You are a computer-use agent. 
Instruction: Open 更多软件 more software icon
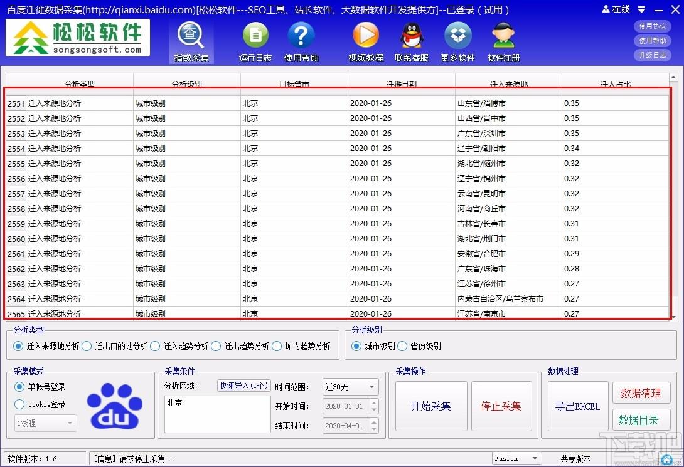[x=457, y=42]
